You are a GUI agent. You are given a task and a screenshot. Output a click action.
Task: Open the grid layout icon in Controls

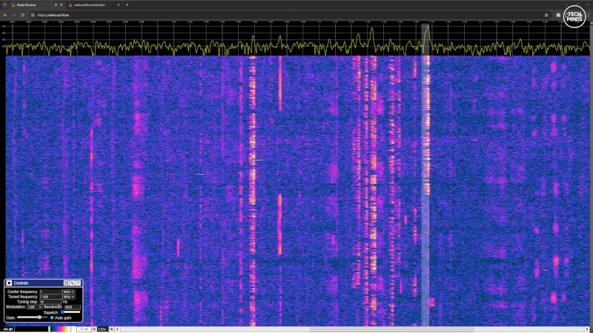point(67,283)
